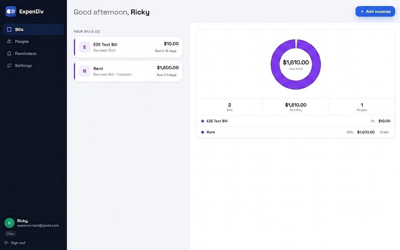Click the R avatar on Rent bill
The image size is (400, 250).
point(85,71)
